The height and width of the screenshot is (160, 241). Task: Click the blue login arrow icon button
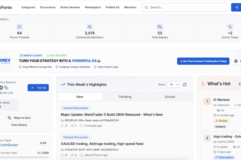(236, 7)
